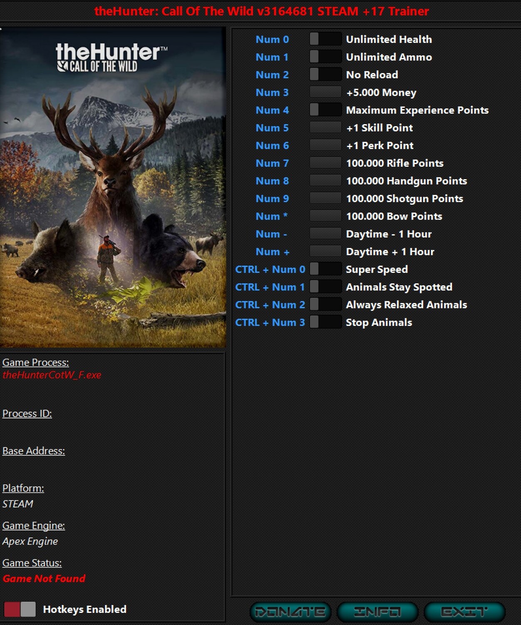
Task: Toggle Daytime + 1 Hour on
Action: [x=325, y=252]
